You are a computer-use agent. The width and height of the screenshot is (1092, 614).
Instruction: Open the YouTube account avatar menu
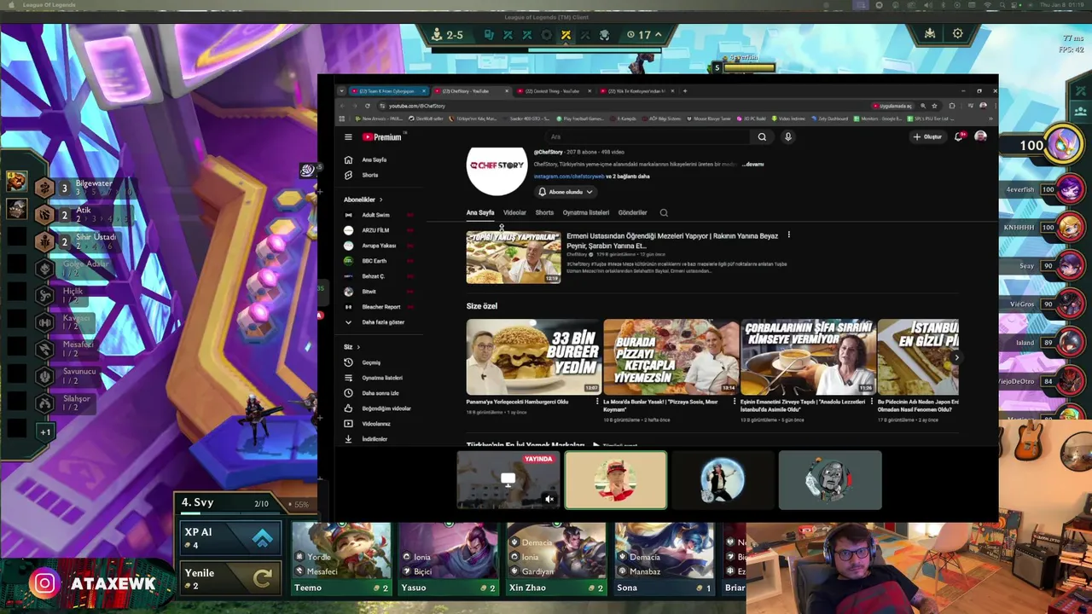point(980,136)
